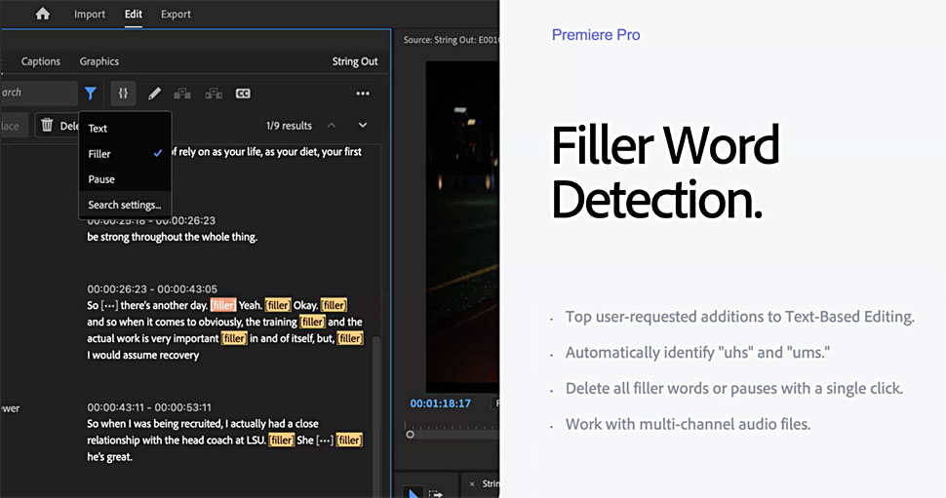Click text be strong throughout the whole thing.
This screenshot has height=498, width=946.
click(x=172, y=237)
